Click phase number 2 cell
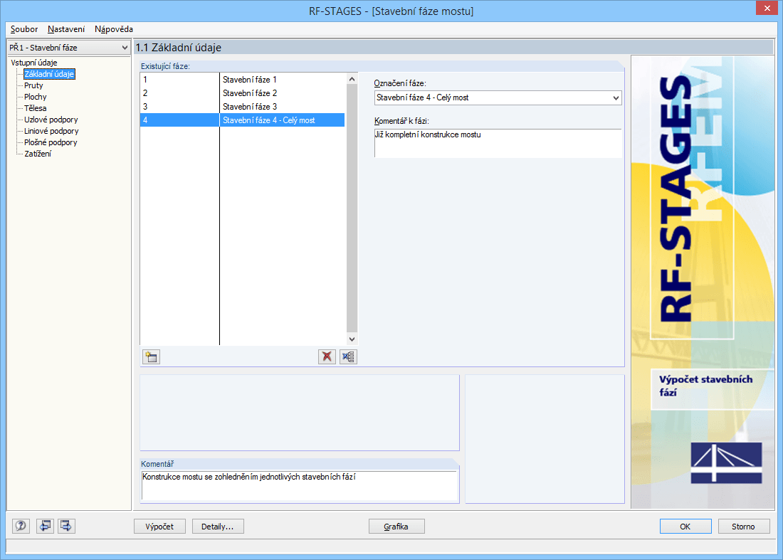Image resolution: width=783 pixels, height=560 pixels. click(180, 93)
